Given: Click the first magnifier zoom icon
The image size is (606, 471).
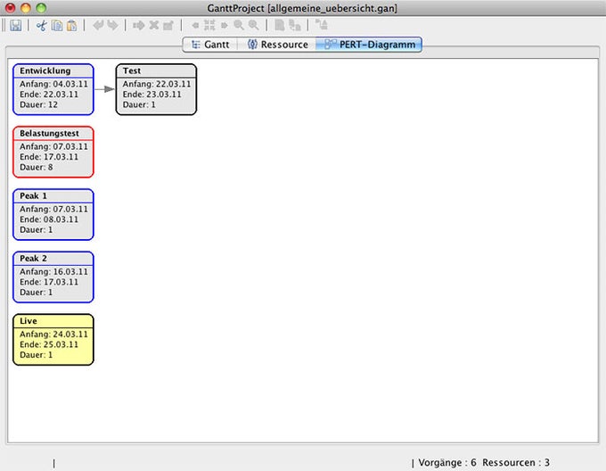Looking at the screenshot, I should click(239, 26).
